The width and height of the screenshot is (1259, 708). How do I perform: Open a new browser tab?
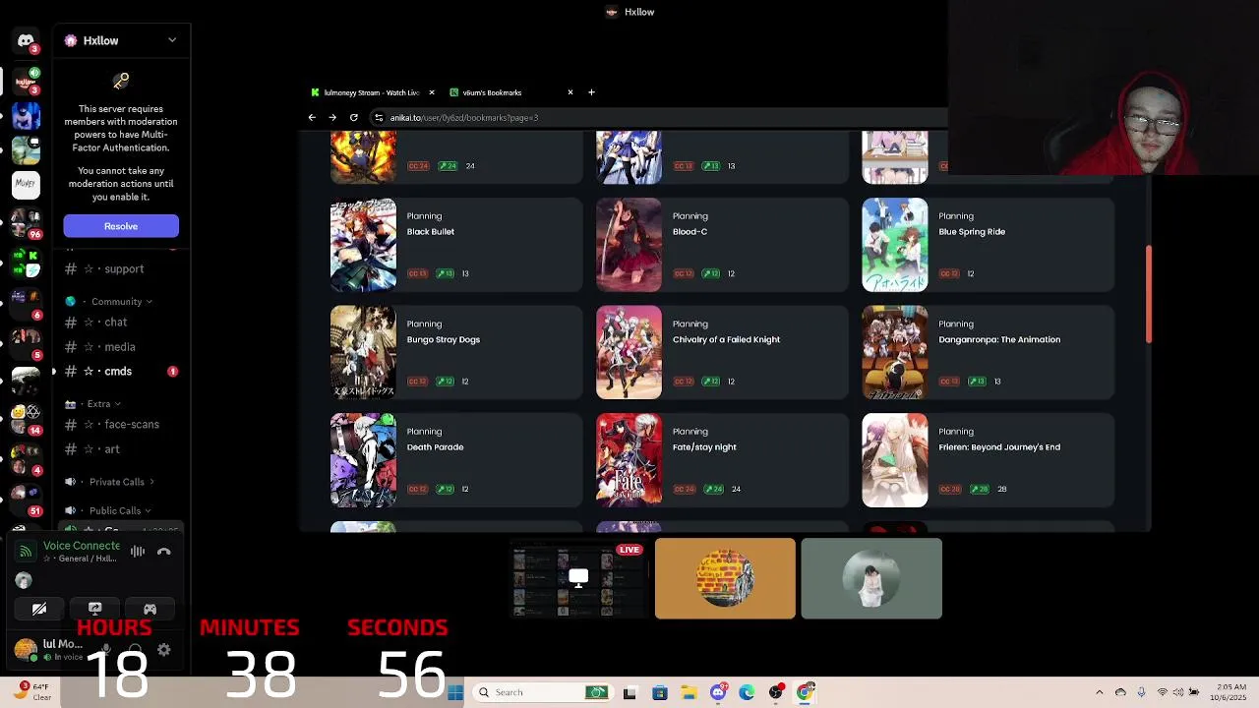click(x=591, y=92)
